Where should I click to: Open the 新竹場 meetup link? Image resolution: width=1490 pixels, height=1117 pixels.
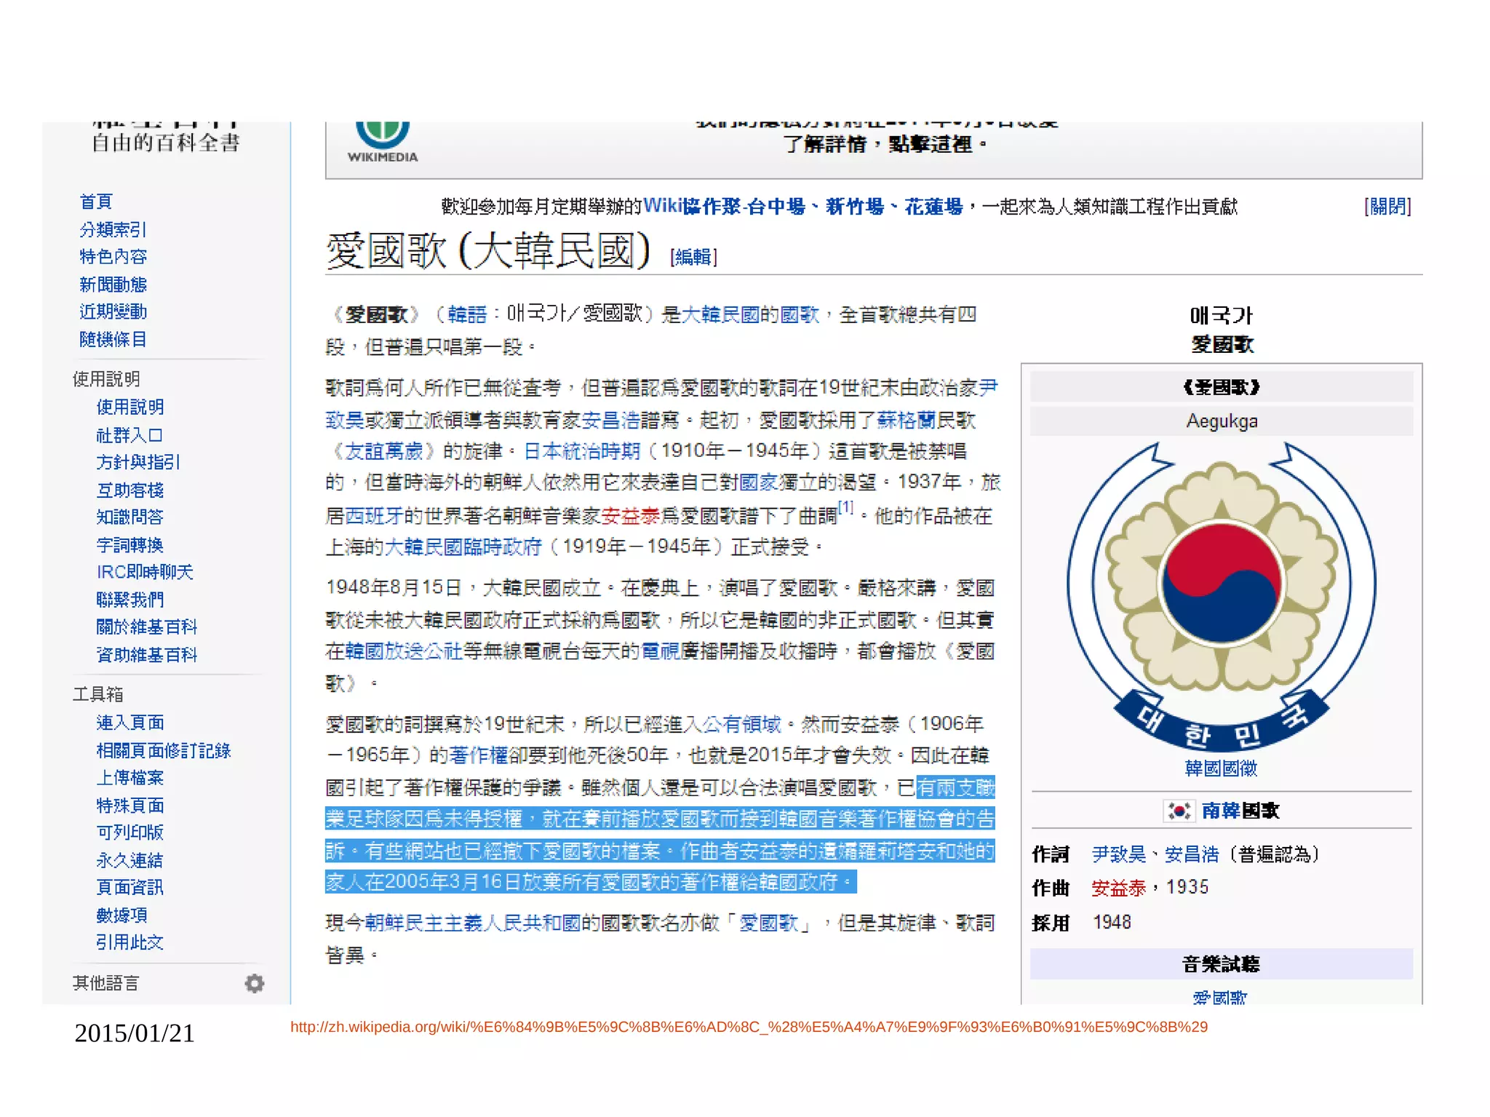point(855,207)
